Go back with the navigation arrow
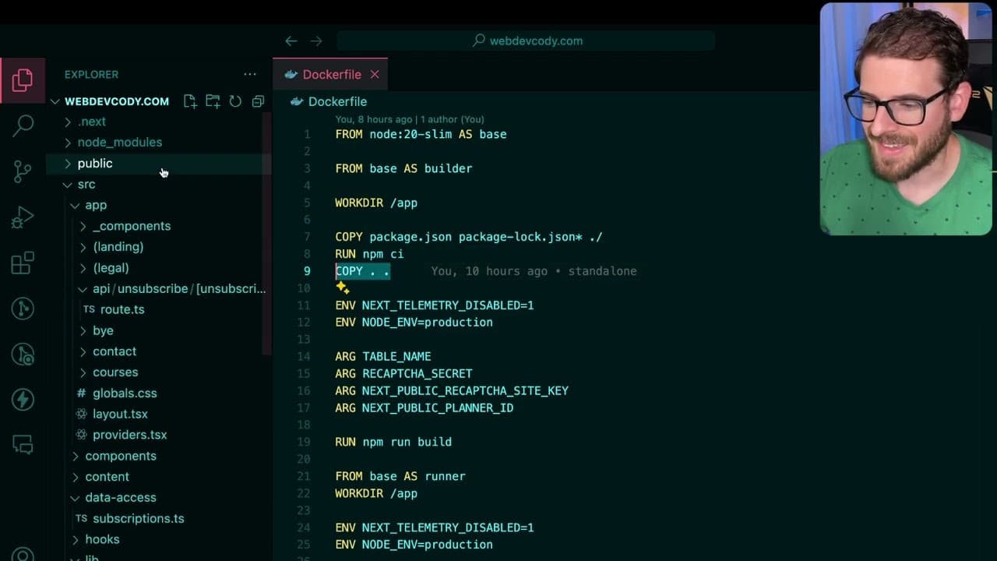Screen dimensions: 997x561 point(291,41)
